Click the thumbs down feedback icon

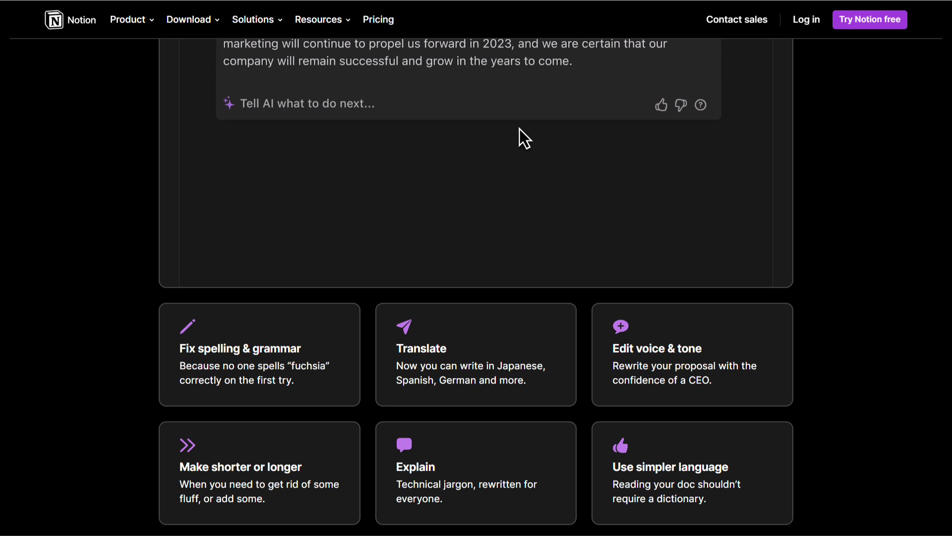[681, 105]
